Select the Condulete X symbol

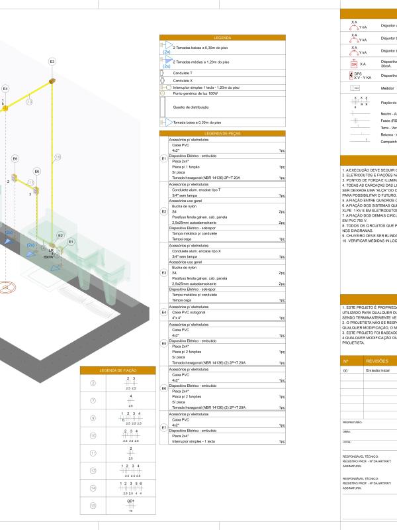pos(162,81)
